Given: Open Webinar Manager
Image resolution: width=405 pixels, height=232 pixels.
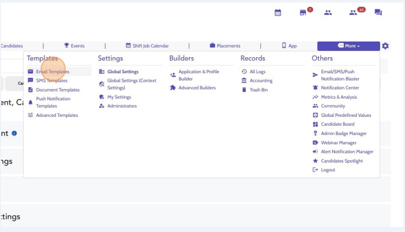Looking at the screenshot, I should coord(338,143).
